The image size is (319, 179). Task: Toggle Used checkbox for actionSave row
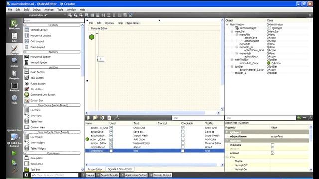[x=111, y=132]
